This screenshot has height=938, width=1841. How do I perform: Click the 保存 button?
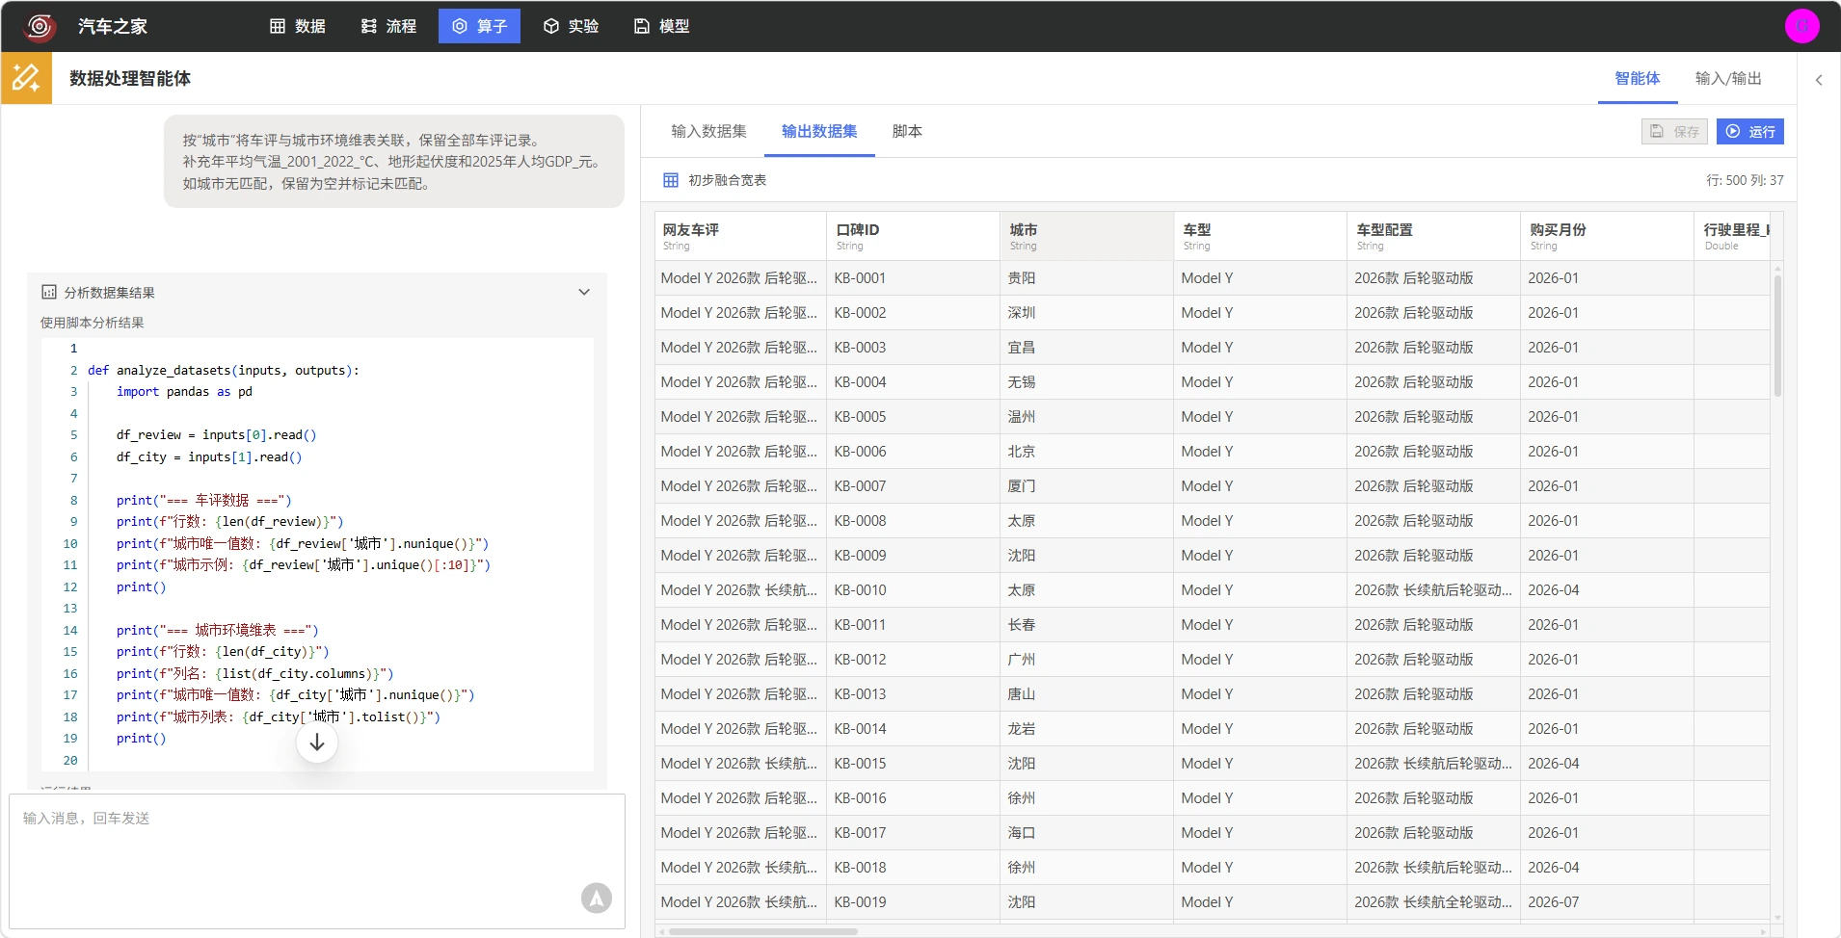pyautogui.click(x=1674, y=131)
